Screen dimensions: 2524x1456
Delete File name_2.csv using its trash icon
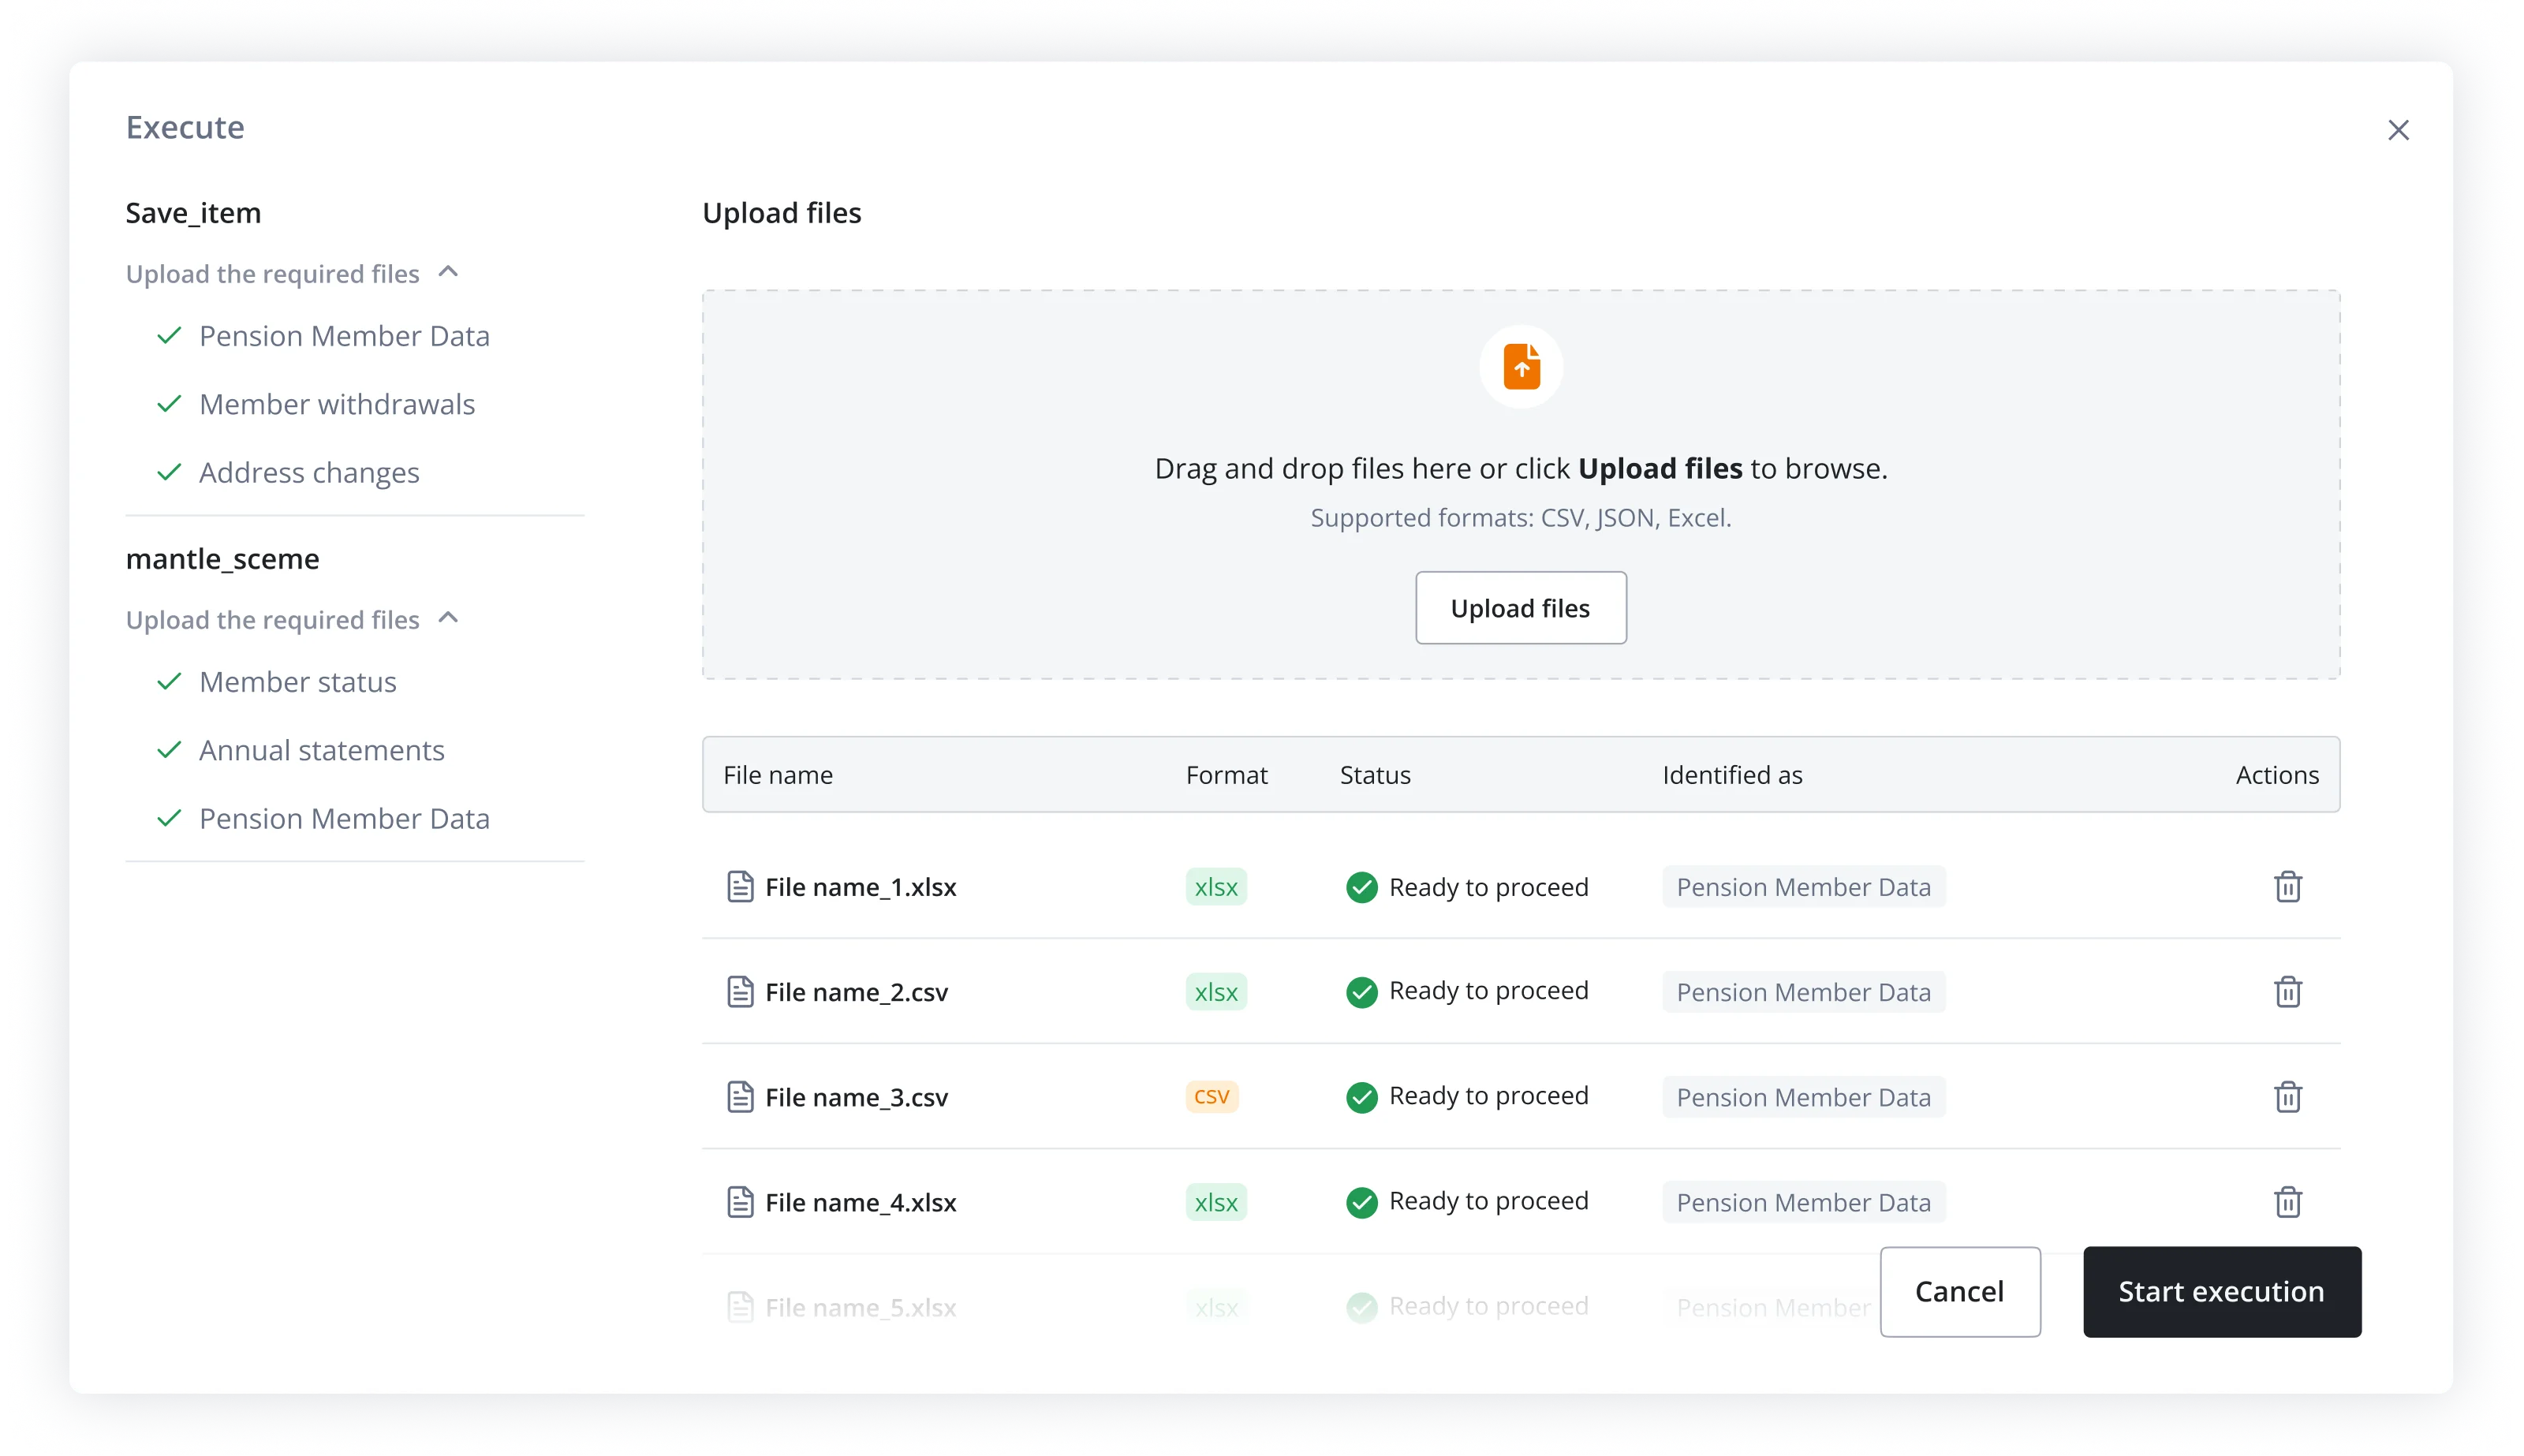pyautogui.click(x=2289, y=991)
